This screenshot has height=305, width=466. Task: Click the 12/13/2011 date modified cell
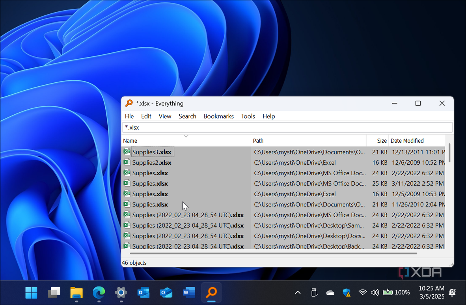(418, 152)
